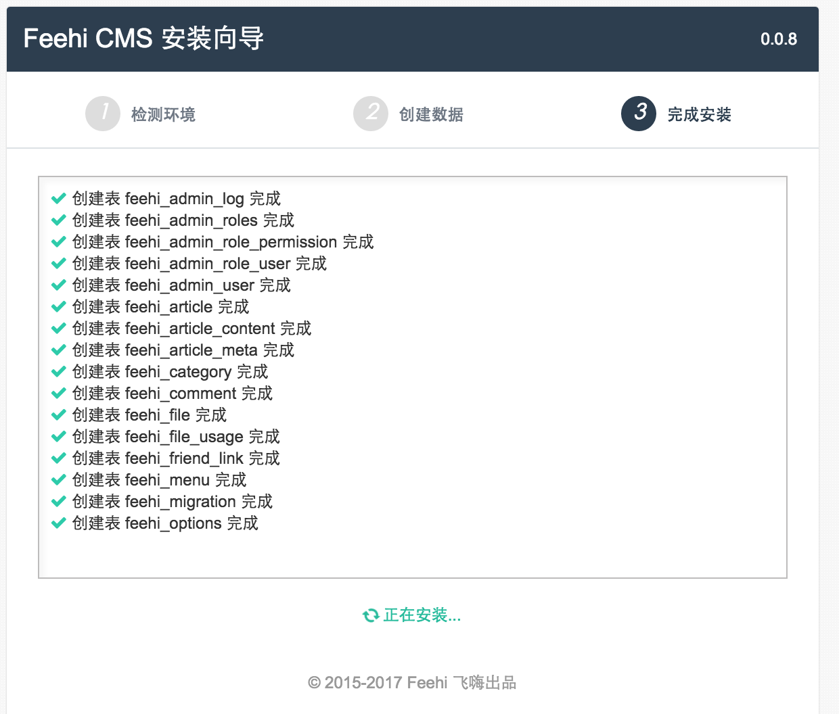Click checkmark beside feehi_category
This screenshot has height=714, width=839.
59,372
